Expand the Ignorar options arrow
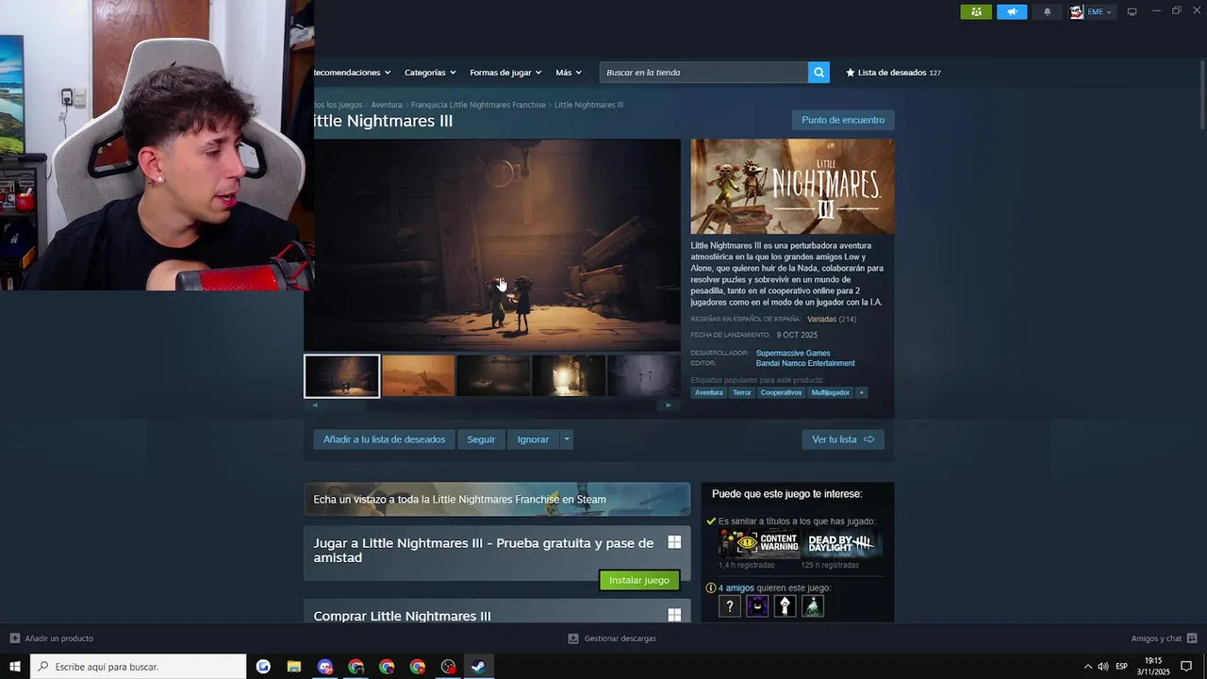 [567, 439]
